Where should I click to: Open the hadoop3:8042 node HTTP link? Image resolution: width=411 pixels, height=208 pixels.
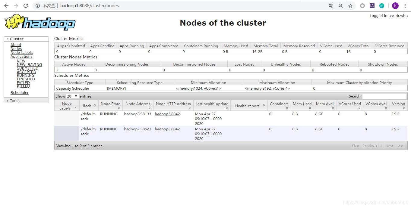point(167,114)
